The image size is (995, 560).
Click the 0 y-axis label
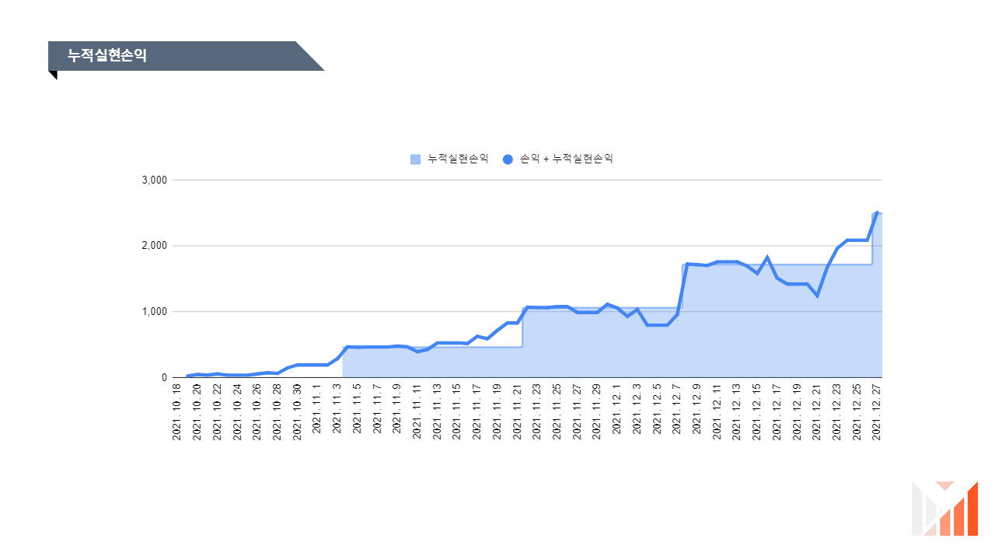click(165, 378)
